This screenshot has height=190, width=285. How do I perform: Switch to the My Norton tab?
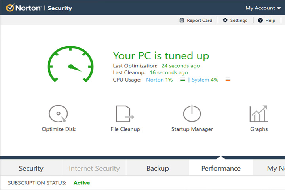point(269,168)
